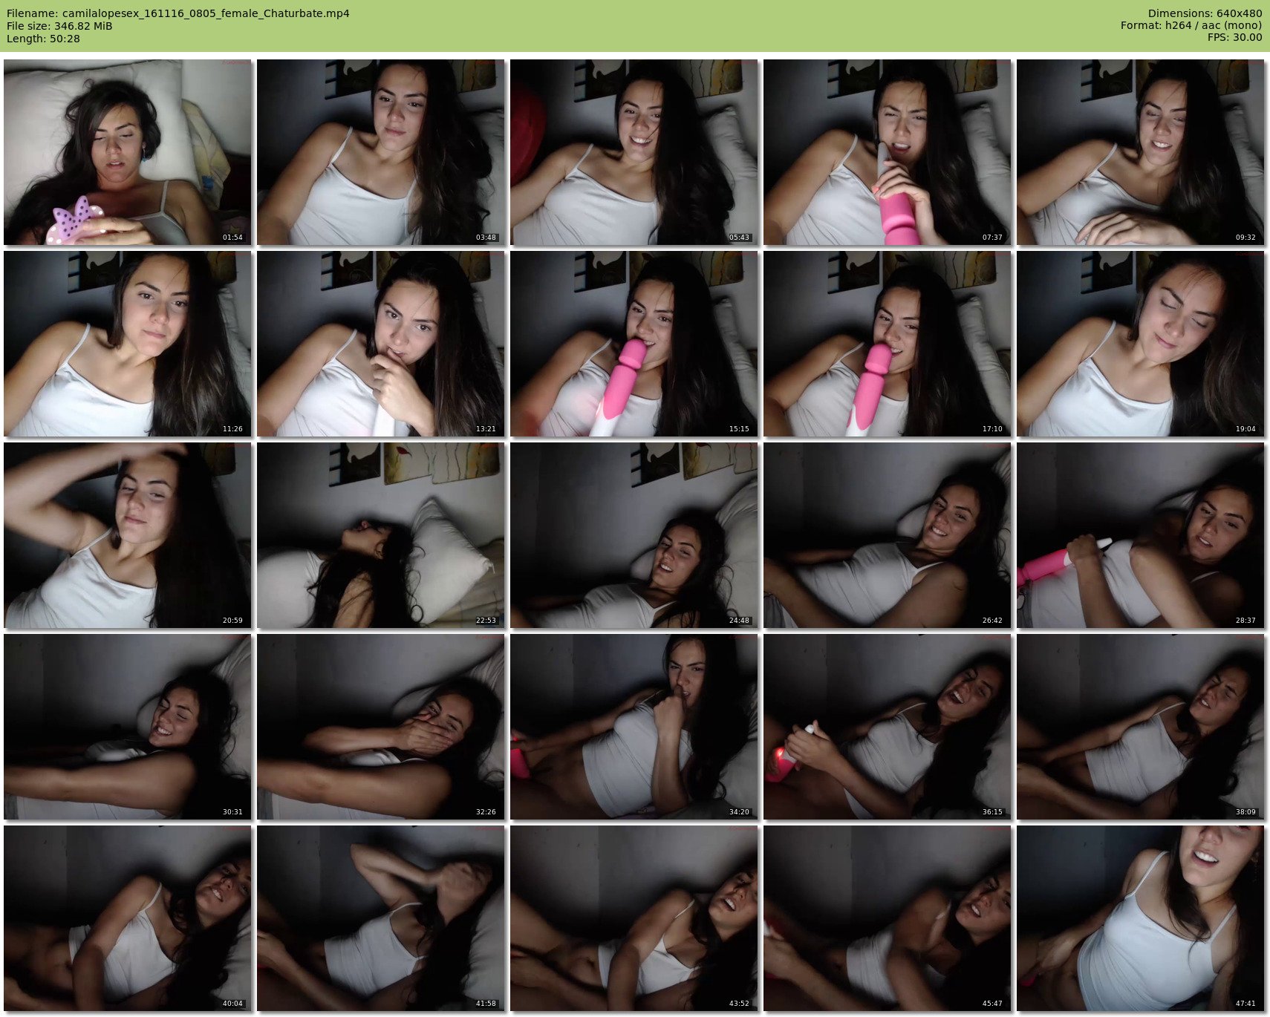The height and width of the screenshot is (1017, 1270).
Task: Select the frame marked 32:26
Action: [x=380, y=727]
